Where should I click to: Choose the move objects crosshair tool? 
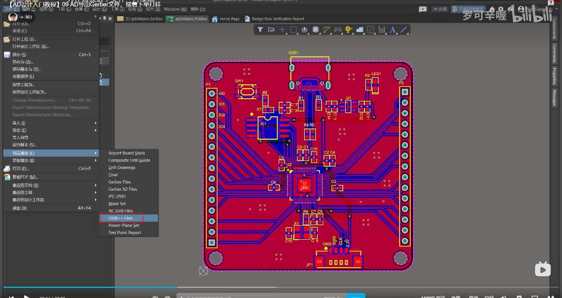pos(283,30)
